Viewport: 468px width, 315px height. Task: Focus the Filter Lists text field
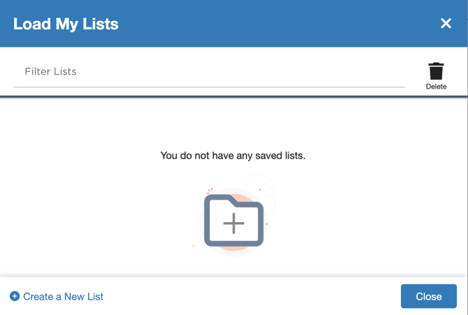click(x=209, y=72)
